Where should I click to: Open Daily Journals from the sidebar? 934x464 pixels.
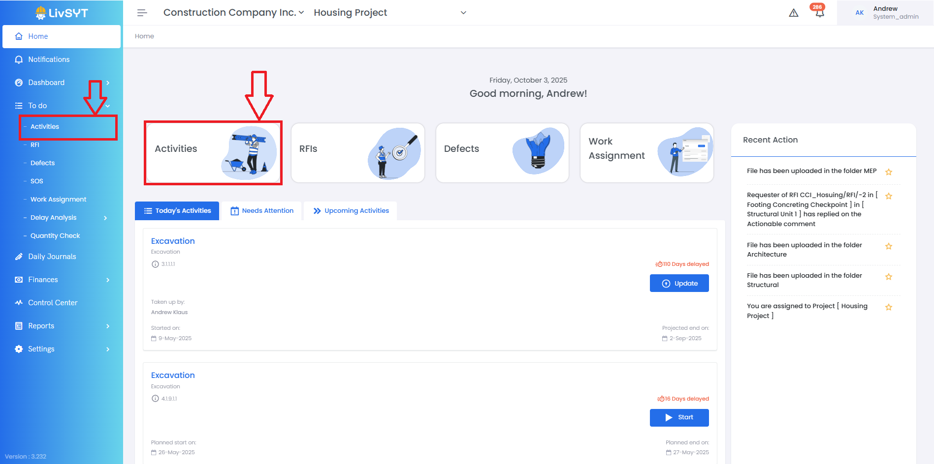pyautogui.click(x=52, y=257)
